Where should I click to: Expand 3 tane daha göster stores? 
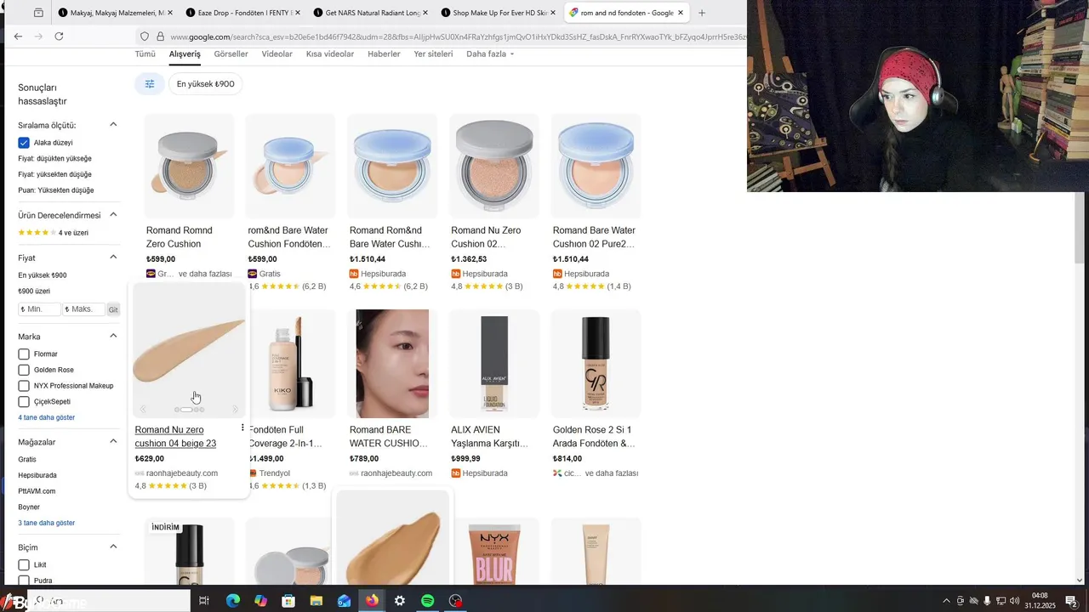pyautogui.click(x=47, y=523)
